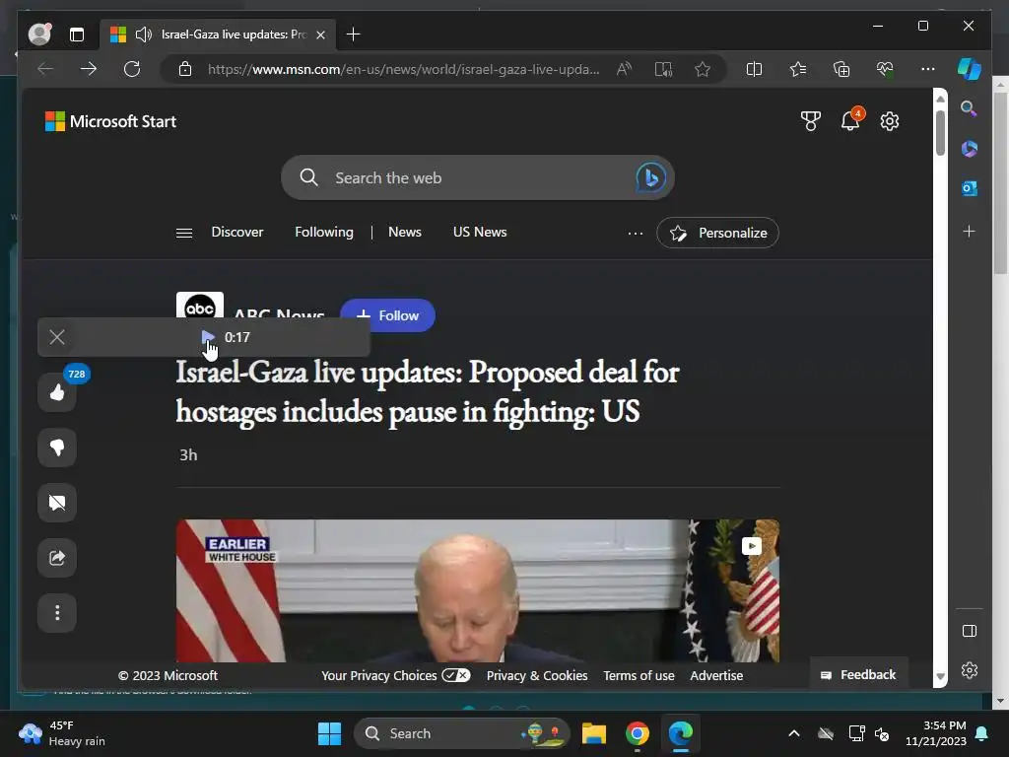Toggle comments off icon
Screen dimensions: 1009x757
(x=57, y=503)
